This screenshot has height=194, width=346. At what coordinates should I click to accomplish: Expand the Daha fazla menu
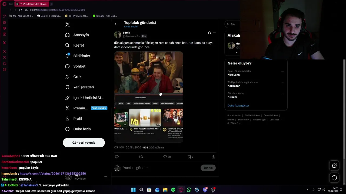[78, 129]
